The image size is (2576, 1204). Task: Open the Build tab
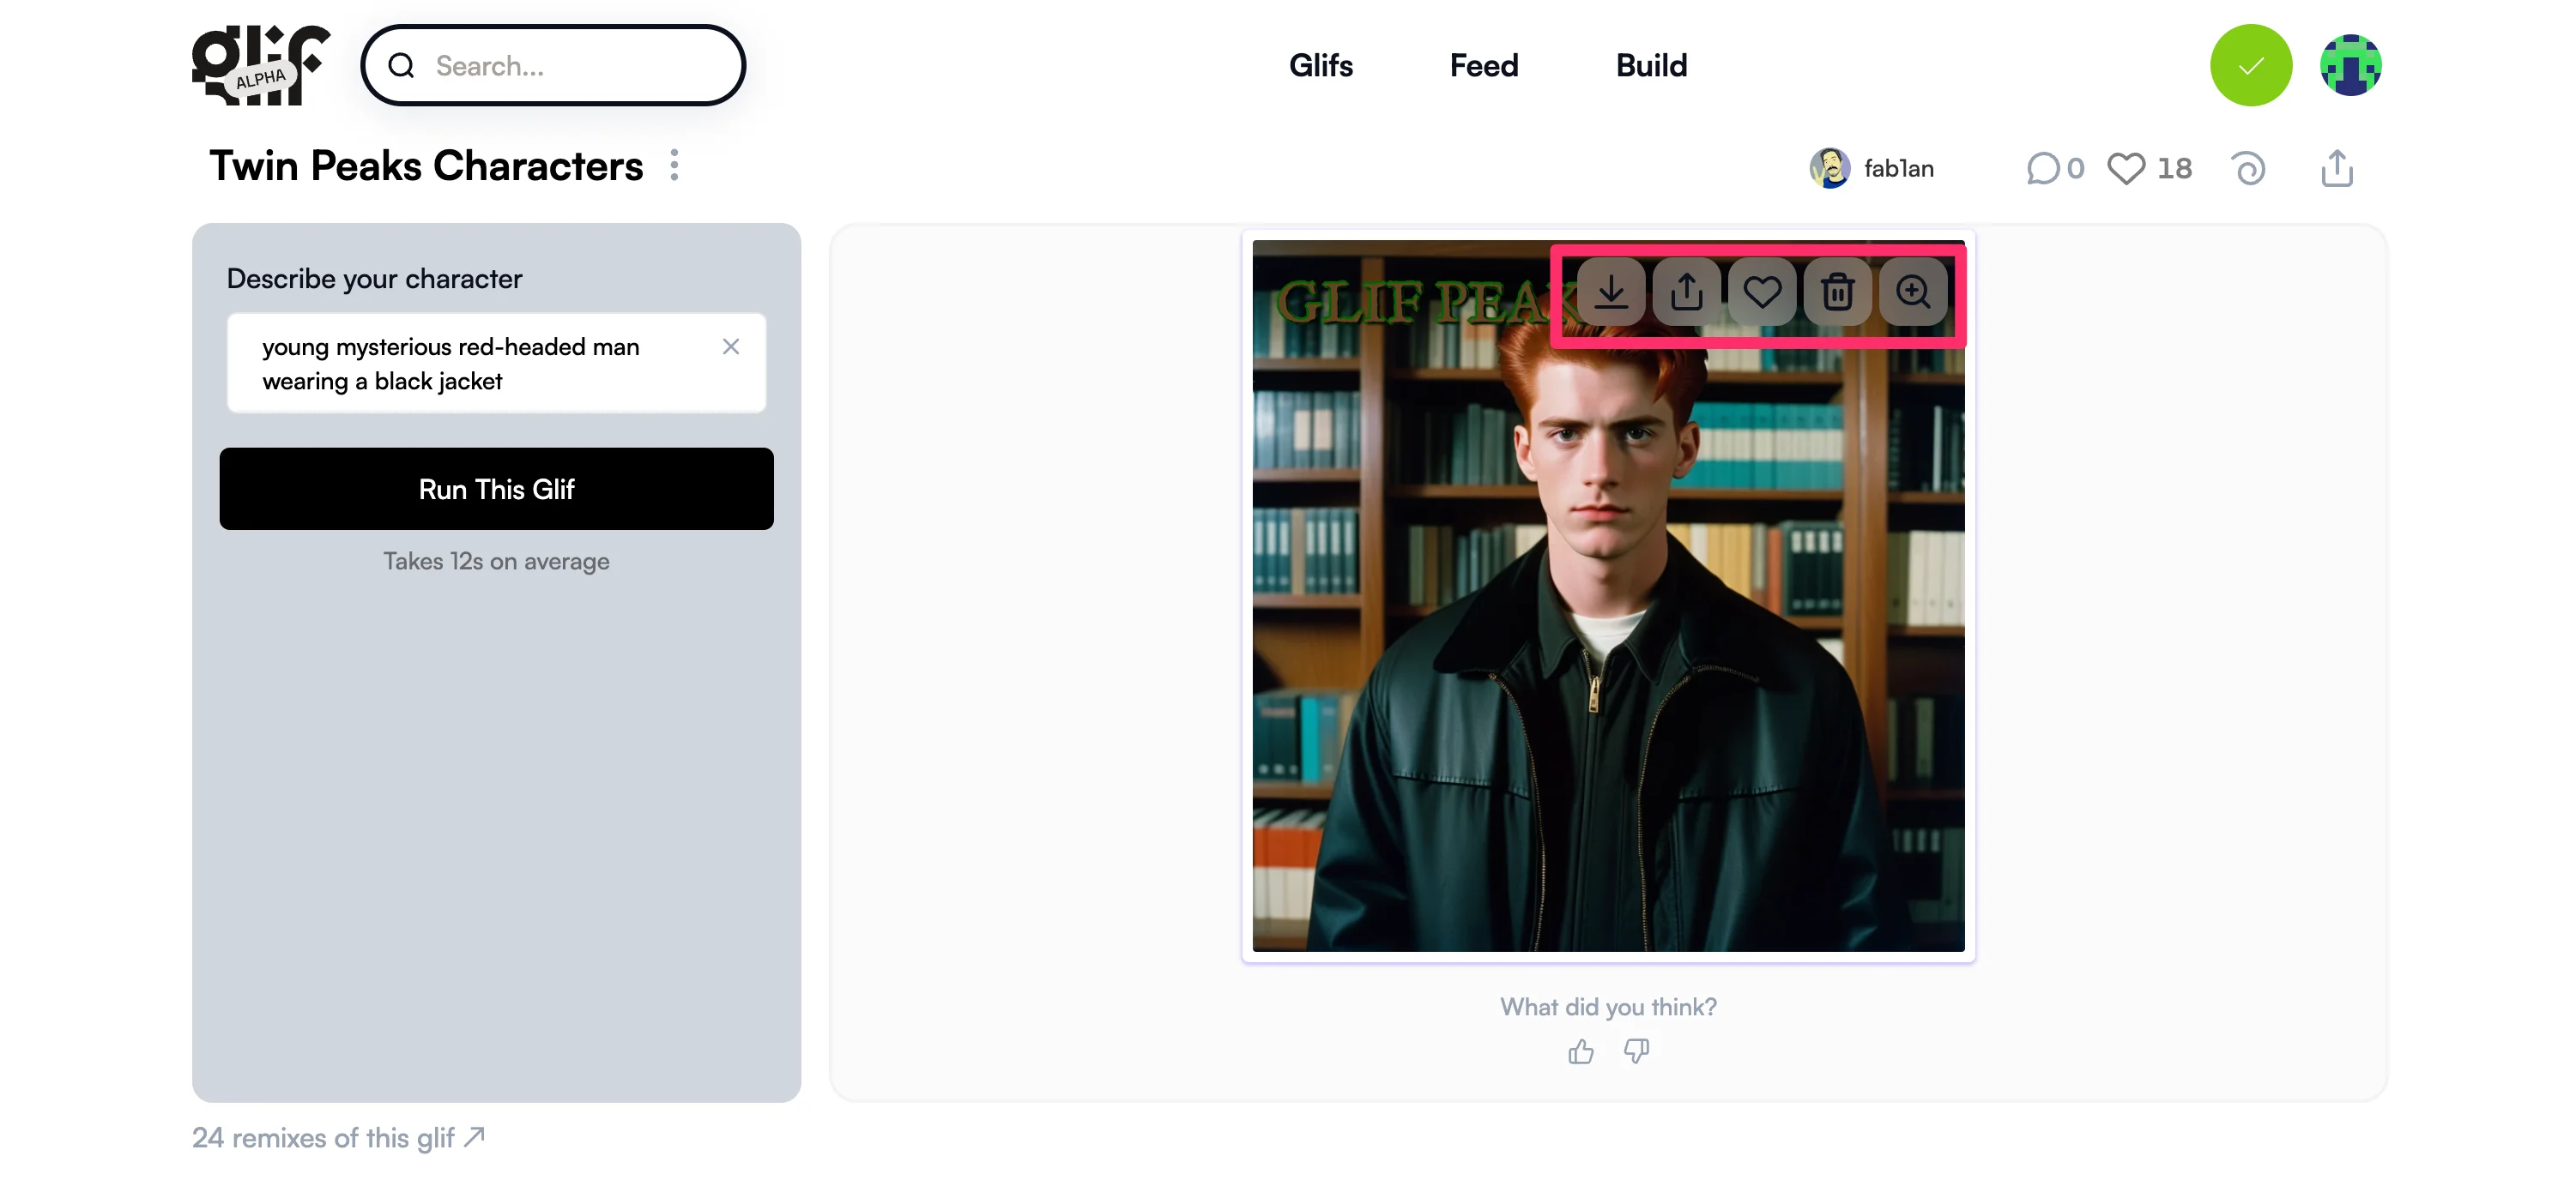point(1651,65)
